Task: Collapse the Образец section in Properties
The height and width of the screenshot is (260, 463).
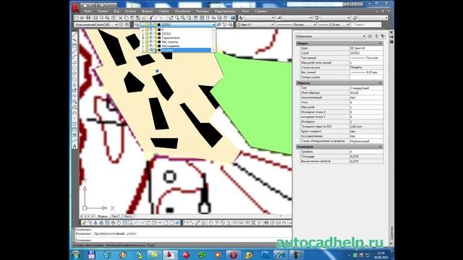Action: tap(380, 83)
